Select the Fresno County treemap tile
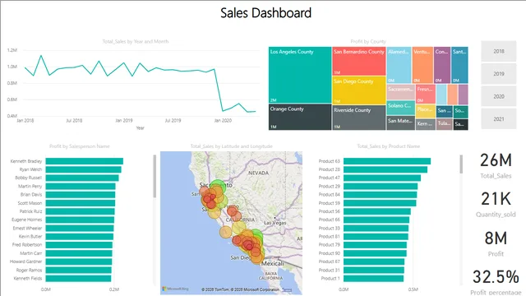Viewport: 526px width, 296px height. click(x=426, y=94)
